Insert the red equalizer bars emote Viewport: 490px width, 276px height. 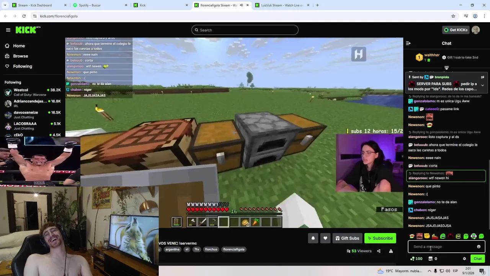point(434,236)
